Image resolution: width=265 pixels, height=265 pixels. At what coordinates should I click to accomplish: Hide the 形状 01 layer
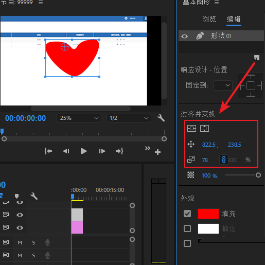click(185, 36)
